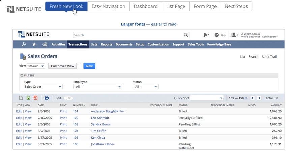Click the blue New button
Viewport: 288px width, 153px height.
coord(89,66)
